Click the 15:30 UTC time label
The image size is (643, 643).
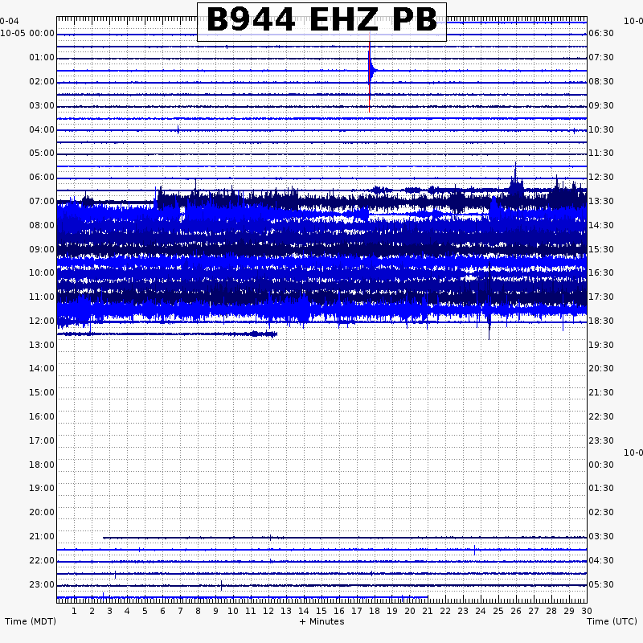(601, 249)
